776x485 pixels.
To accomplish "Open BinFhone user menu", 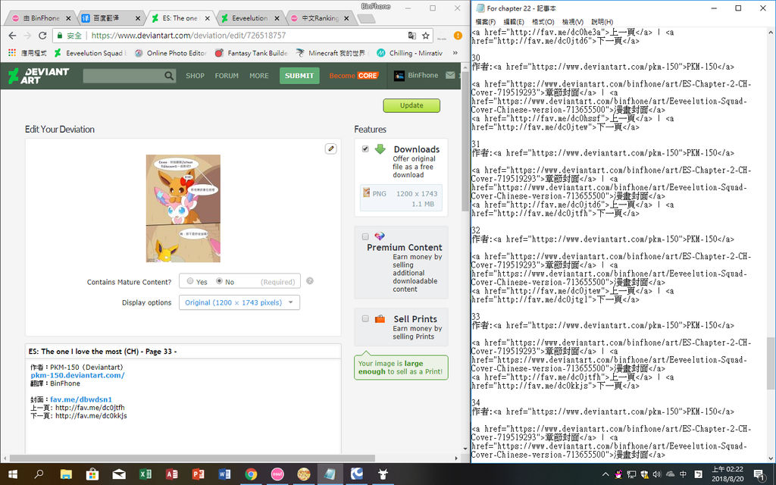I will point(416,75).
